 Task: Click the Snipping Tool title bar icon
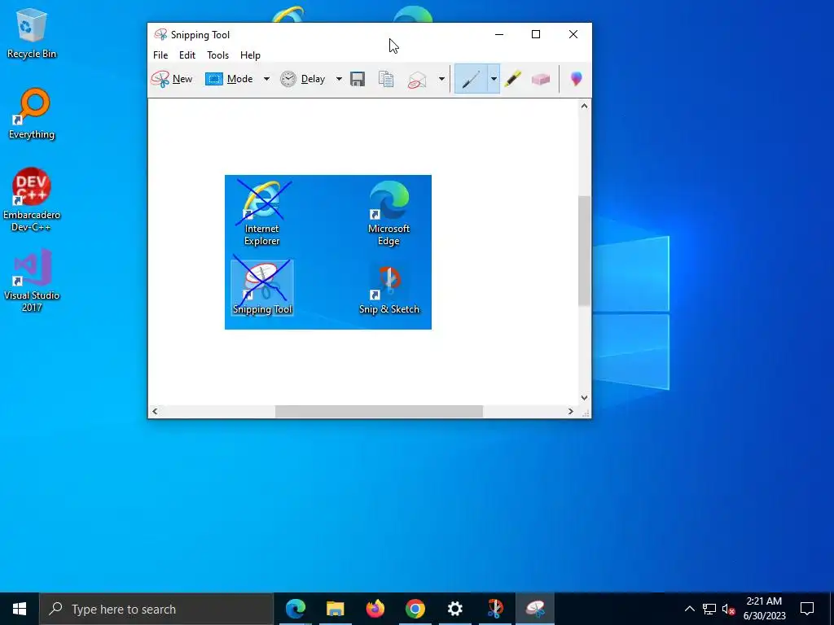(x=160, y=34)
